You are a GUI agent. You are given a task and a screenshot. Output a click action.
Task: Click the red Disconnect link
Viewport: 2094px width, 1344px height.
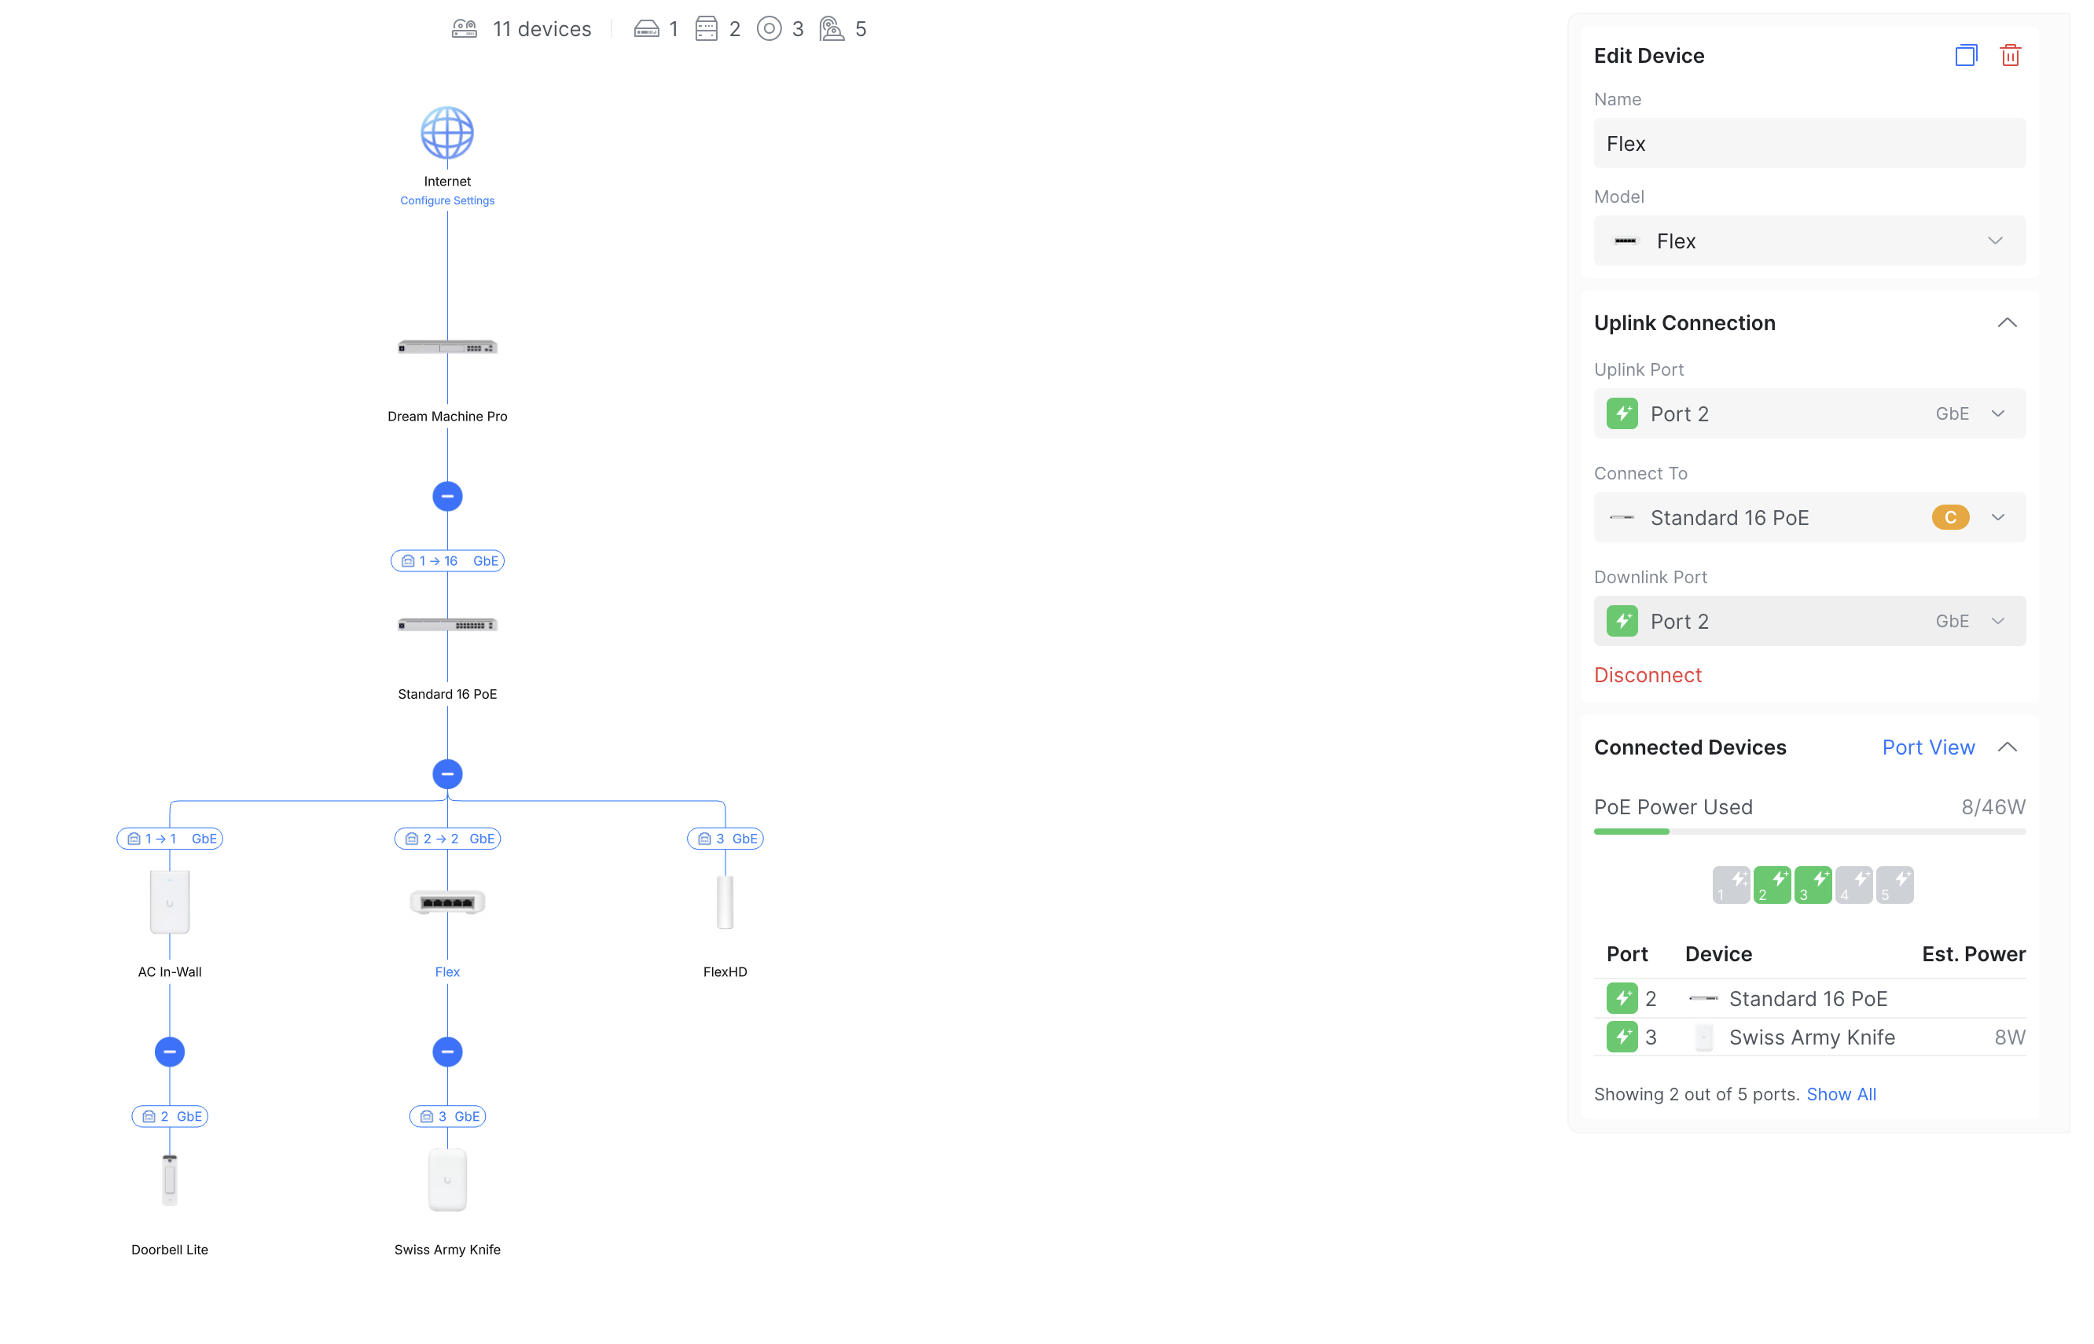[x=1647, y=674]
